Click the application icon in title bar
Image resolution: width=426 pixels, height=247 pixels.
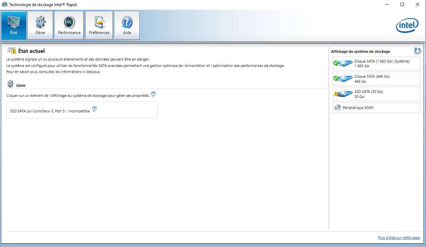tap(4, 4)
